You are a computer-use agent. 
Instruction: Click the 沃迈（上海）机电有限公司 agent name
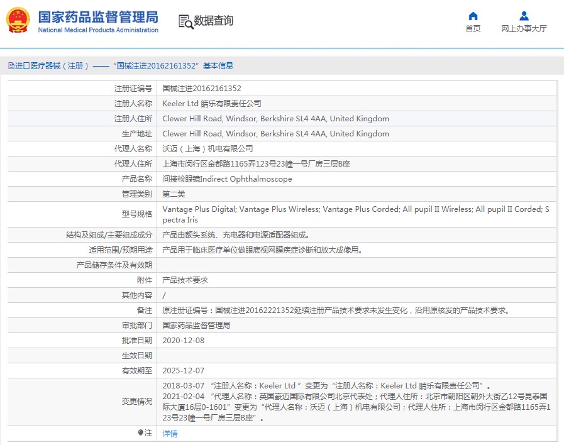(207, 149)
